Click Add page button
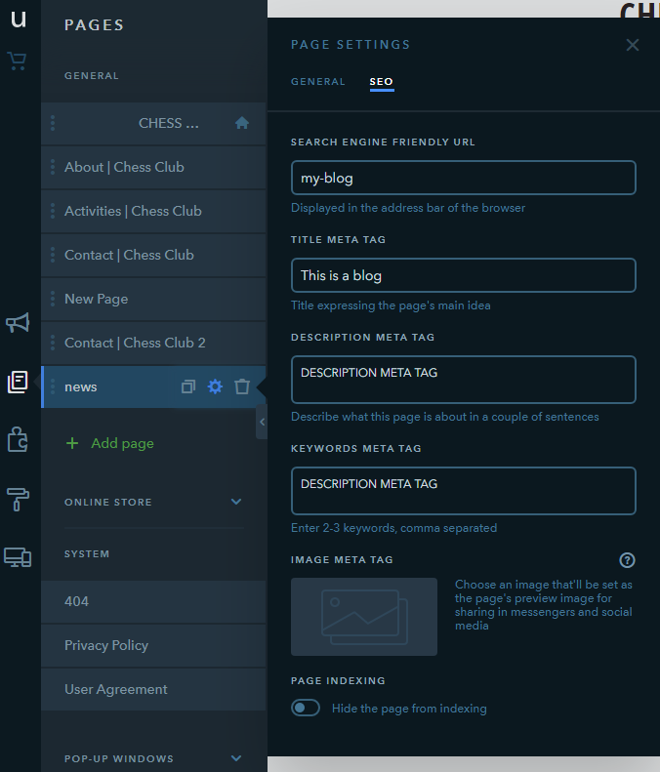This screenshot has height=772, width=660. click(x=109, y=443)
